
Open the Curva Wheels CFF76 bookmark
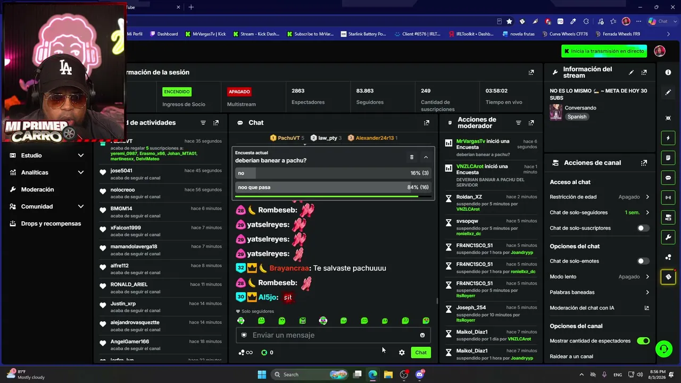(564, 34)
